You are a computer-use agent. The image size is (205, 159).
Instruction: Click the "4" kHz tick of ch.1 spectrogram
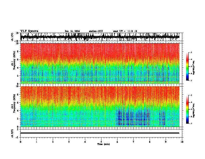pyautogui.click(x=18, y=68)
